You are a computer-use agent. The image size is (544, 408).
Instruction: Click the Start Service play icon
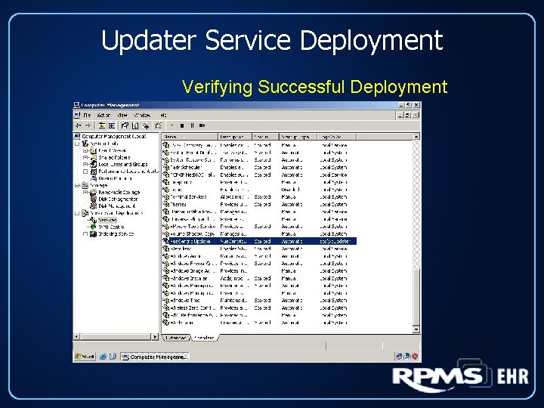(x=172, y=125)
